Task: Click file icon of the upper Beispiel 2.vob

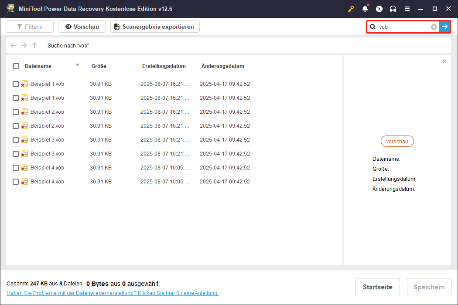Action: [24, 112]
